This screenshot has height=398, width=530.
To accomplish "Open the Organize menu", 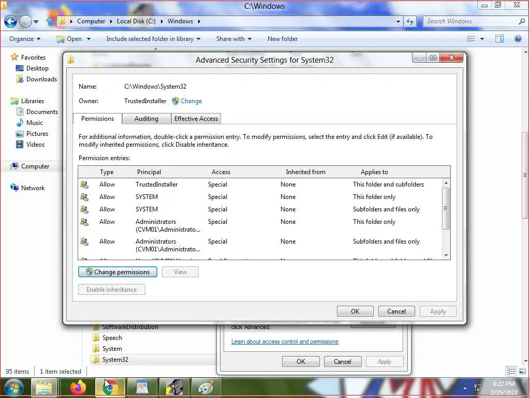I will click(25, 39).
